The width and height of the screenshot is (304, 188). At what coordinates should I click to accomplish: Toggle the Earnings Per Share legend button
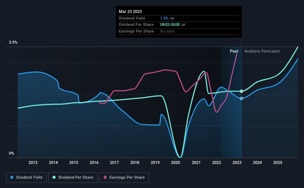(124, 178)
